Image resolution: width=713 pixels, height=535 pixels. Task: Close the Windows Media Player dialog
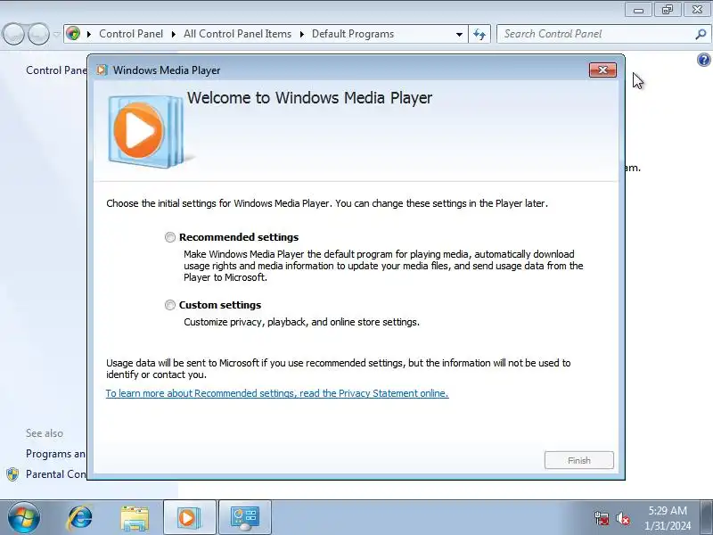point(602,70)
